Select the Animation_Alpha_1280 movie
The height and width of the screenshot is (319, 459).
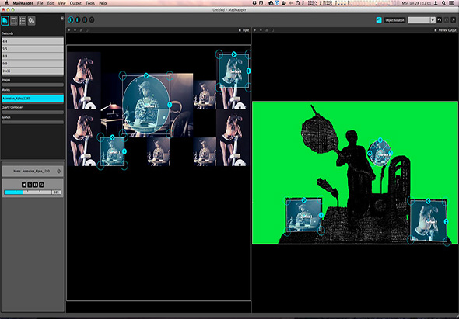(33, 99)
